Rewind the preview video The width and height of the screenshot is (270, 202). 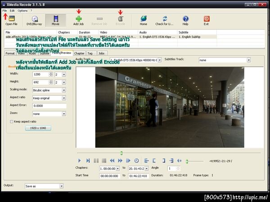click(x=112, y=161)
